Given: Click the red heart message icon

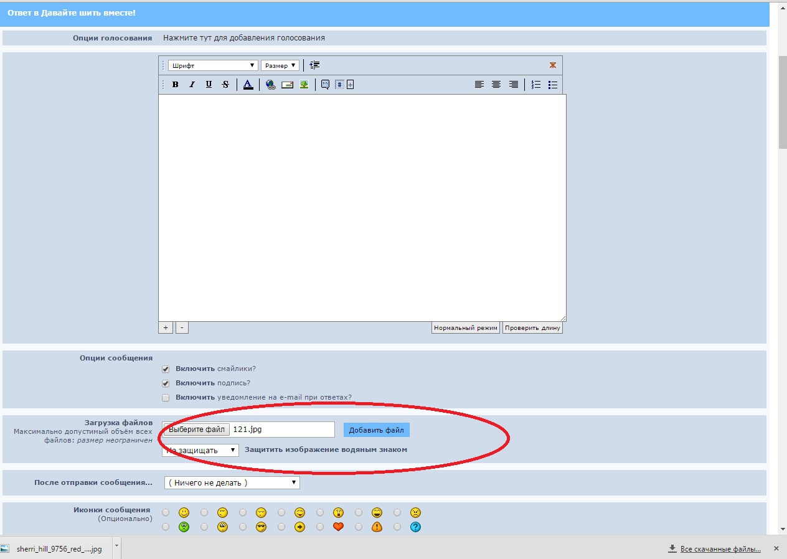Looking at the screenshot, I should (x=338, y=527).
